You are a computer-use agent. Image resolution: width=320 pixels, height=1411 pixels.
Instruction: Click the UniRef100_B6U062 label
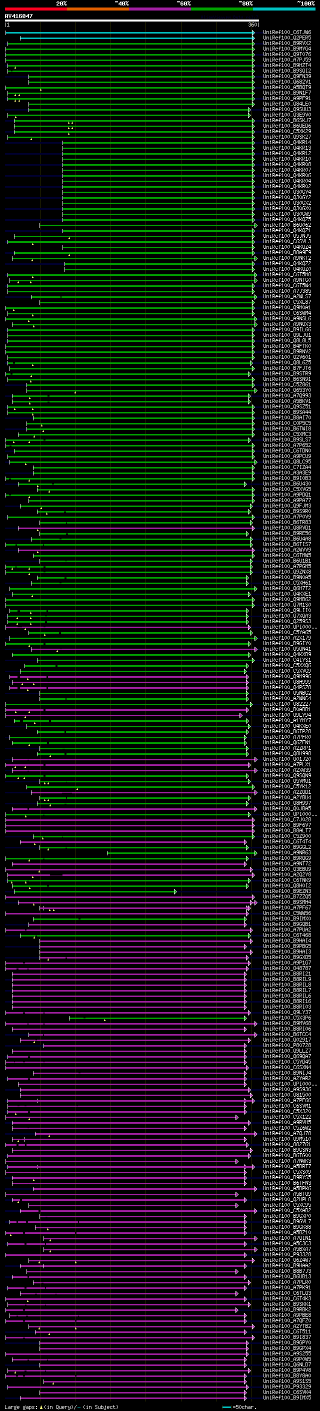pyautogui.click(x=287, y=225)
